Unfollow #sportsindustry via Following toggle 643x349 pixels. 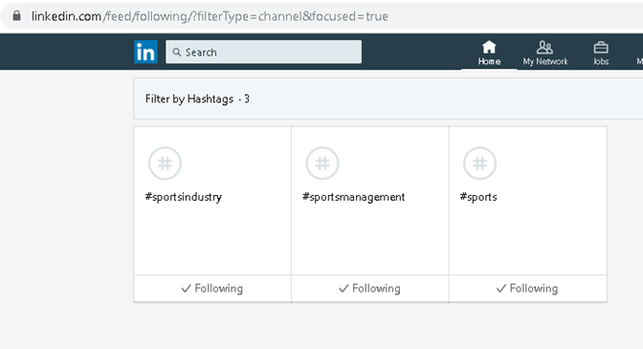click(x=212, y=289)
